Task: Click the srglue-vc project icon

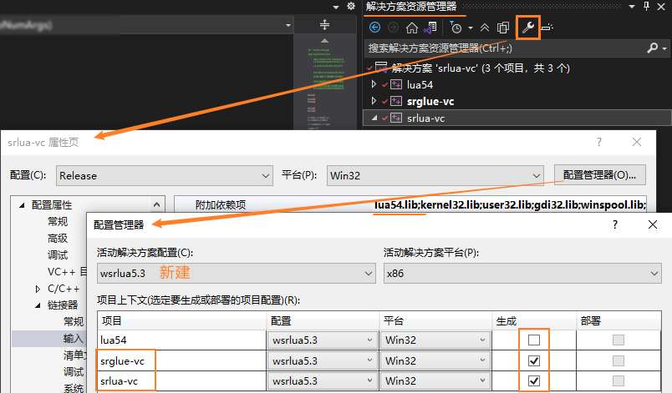Action: pyautogui.click(x=396, y=101)
